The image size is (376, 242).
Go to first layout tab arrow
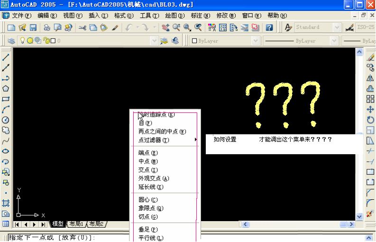(17, 224)
